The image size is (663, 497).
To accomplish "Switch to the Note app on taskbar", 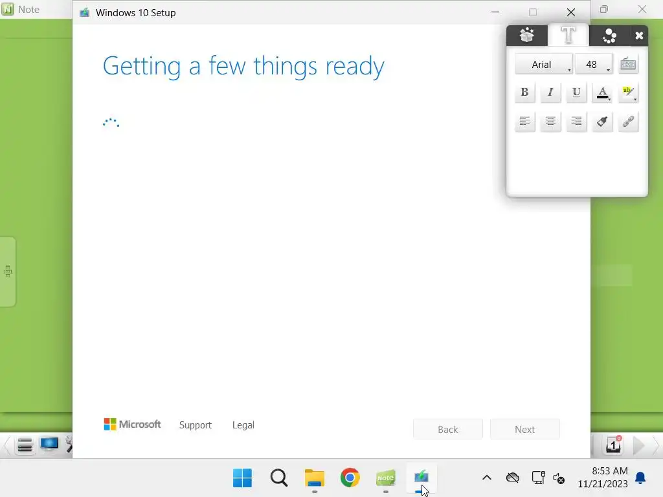I will pos(386,478).
